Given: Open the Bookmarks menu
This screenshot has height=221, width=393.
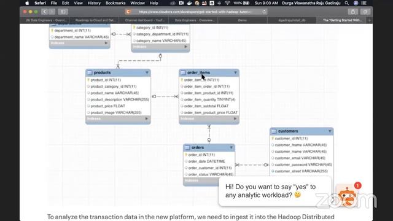Looking at the screenshot, I should pyautogui.click(x=115, y=3).
